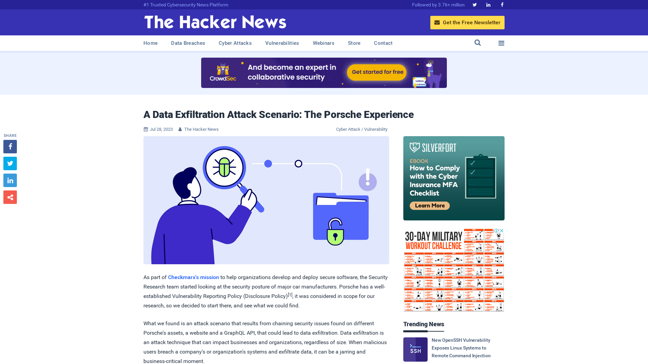
Task: Click the Facebook icon in header
Action: [502, 4]
